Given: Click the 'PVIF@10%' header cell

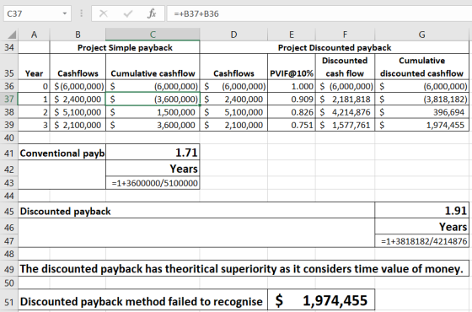Looking at the screenshot, I should [x=292, y=67].
